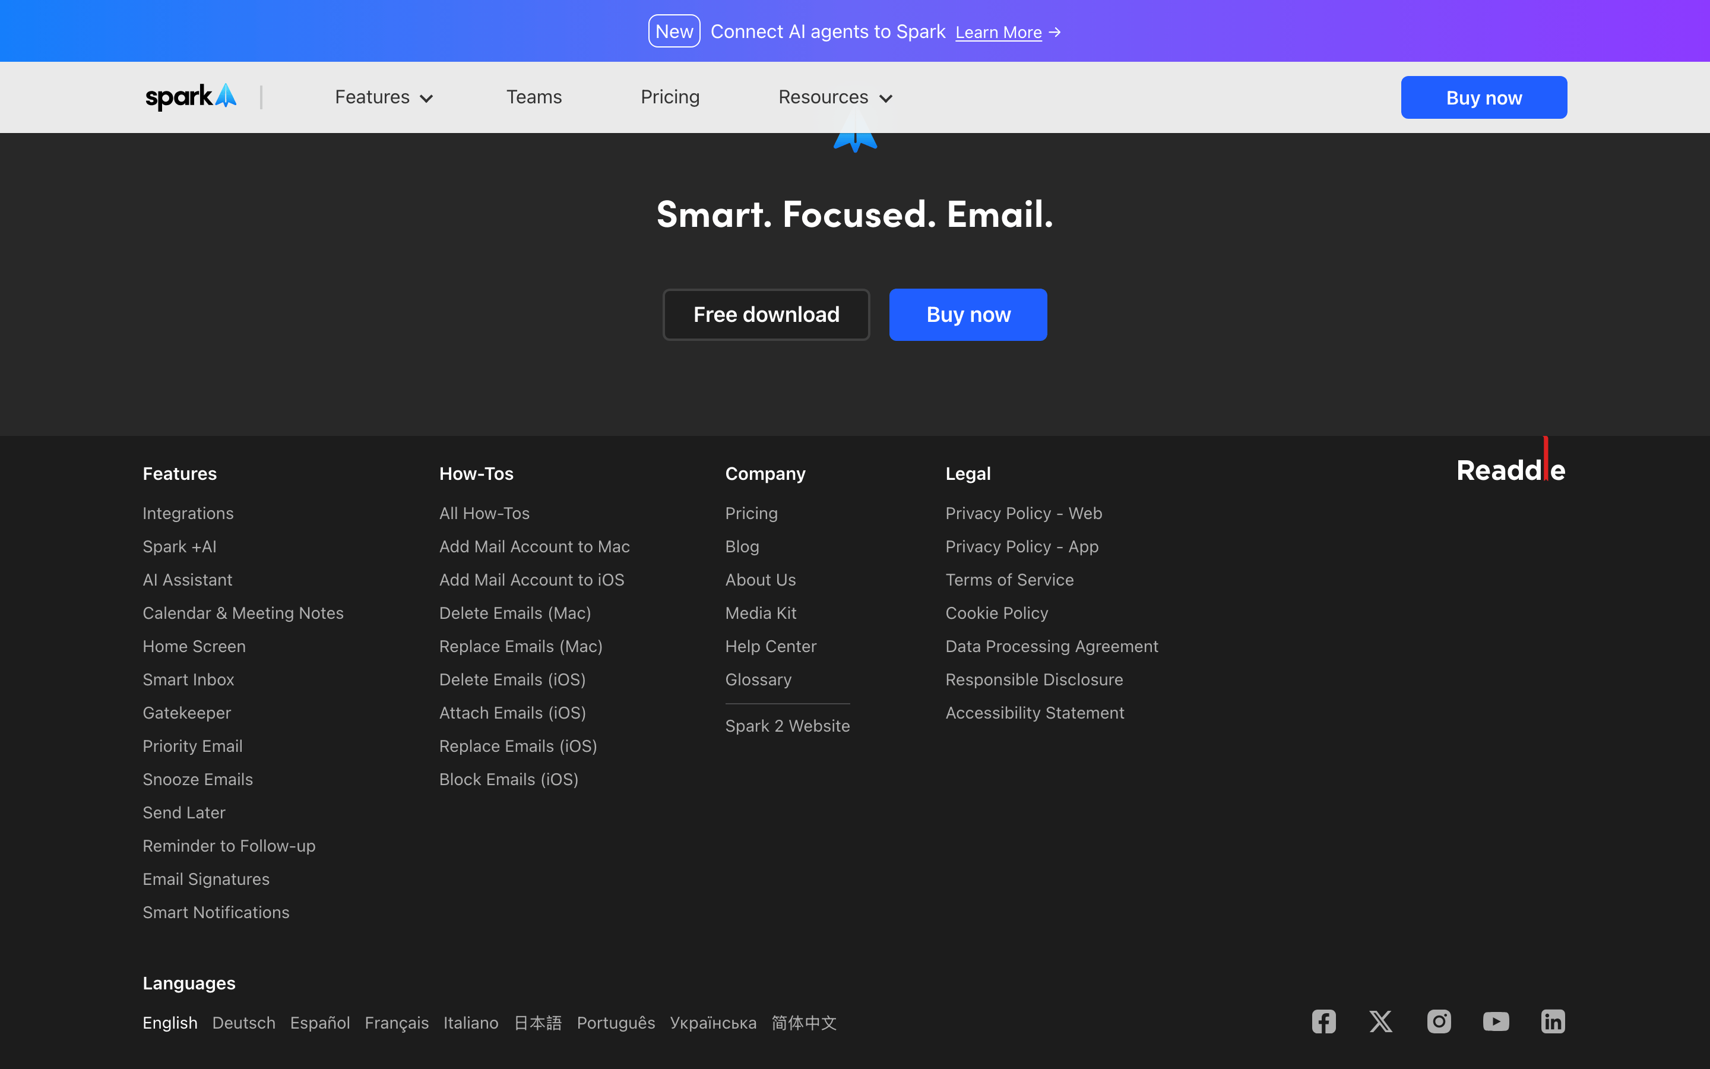Expand the Resources dropdown menu
The height and width of the screenshot is (1069, 1710).
click(835, 97)
